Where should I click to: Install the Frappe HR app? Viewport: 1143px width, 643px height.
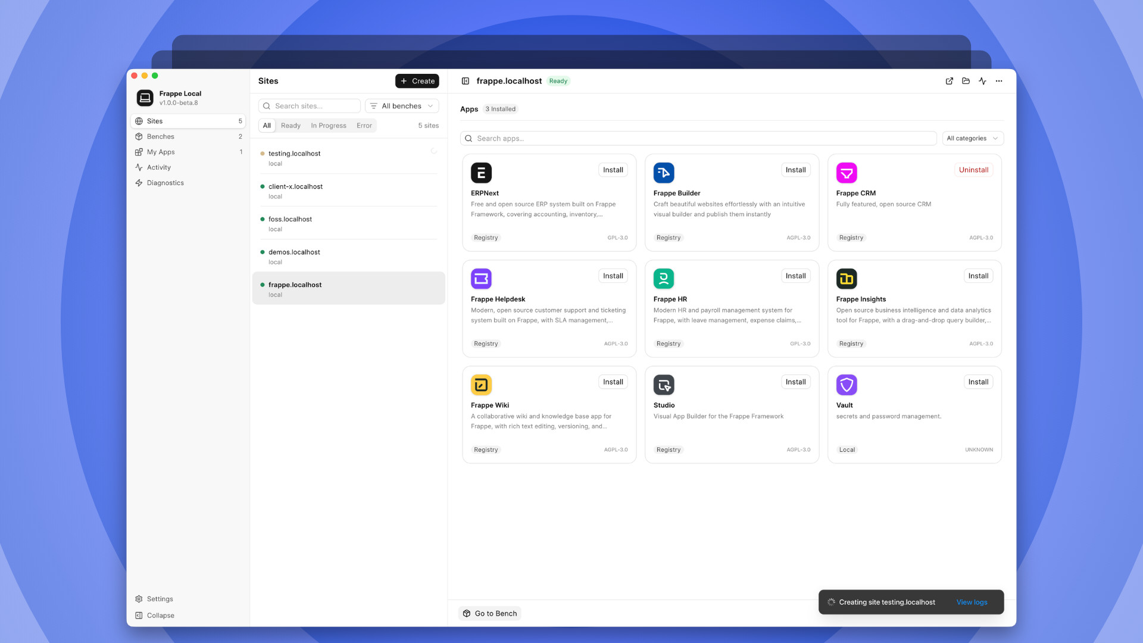tap(795, 276)
